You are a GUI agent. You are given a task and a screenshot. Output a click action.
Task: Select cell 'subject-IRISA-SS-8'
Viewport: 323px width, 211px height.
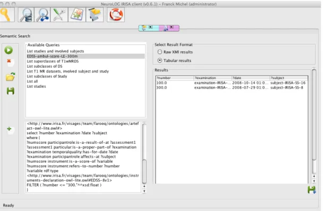(289, 88)
